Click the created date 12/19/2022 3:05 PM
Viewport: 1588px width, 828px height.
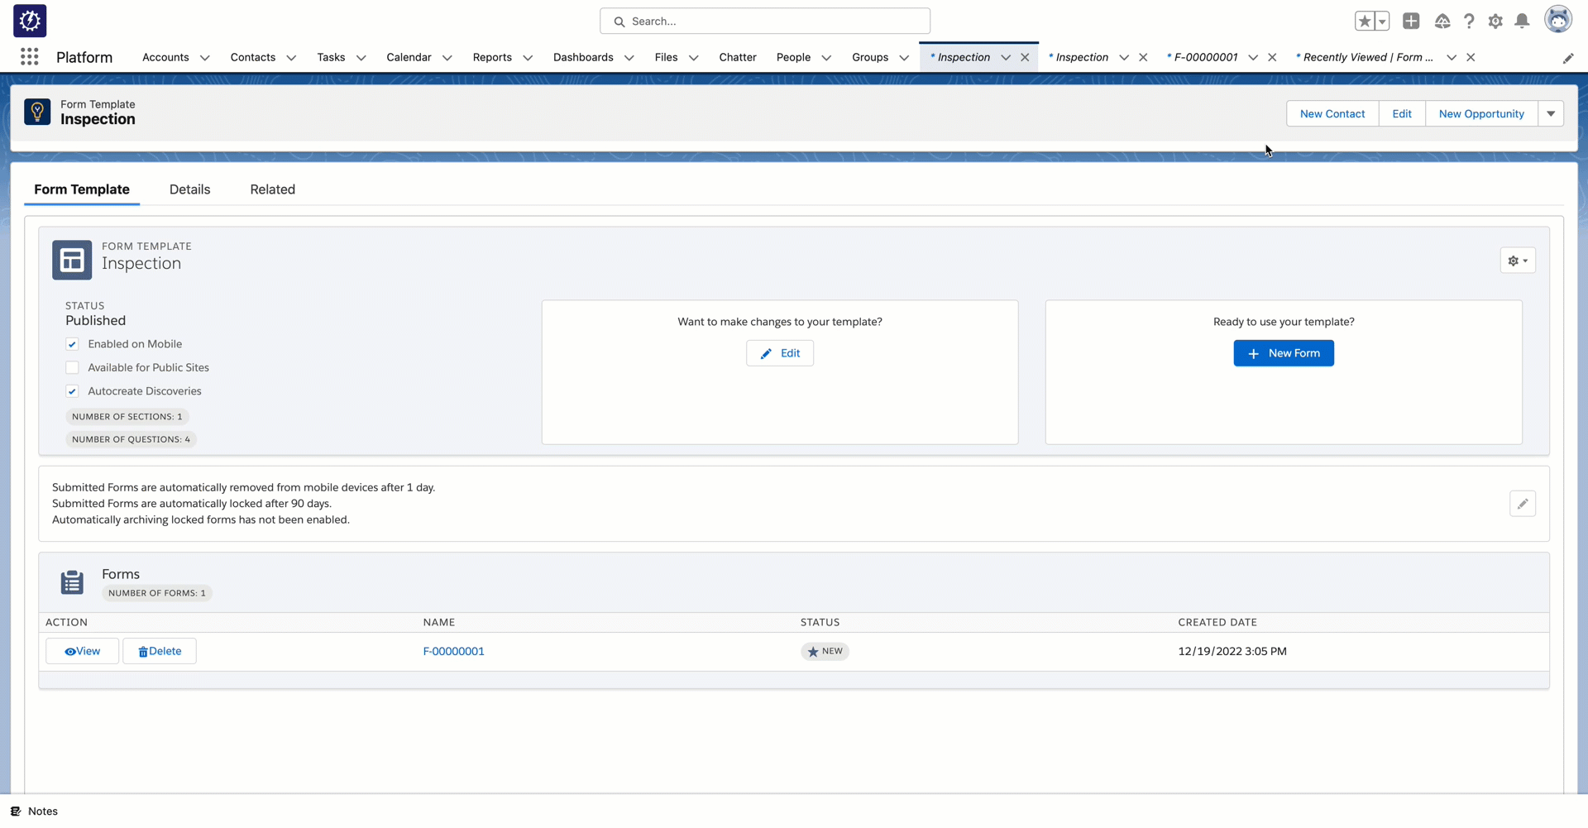[1232, 651]
